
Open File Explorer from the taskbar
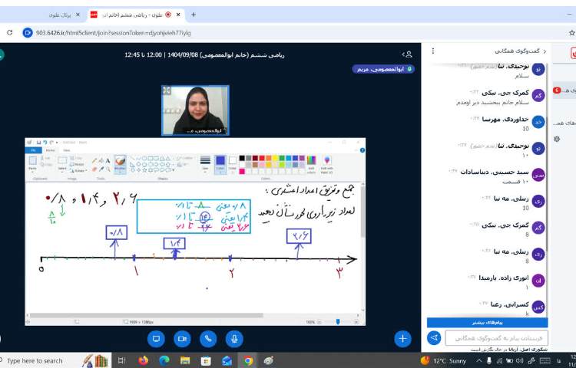point(185,360)
